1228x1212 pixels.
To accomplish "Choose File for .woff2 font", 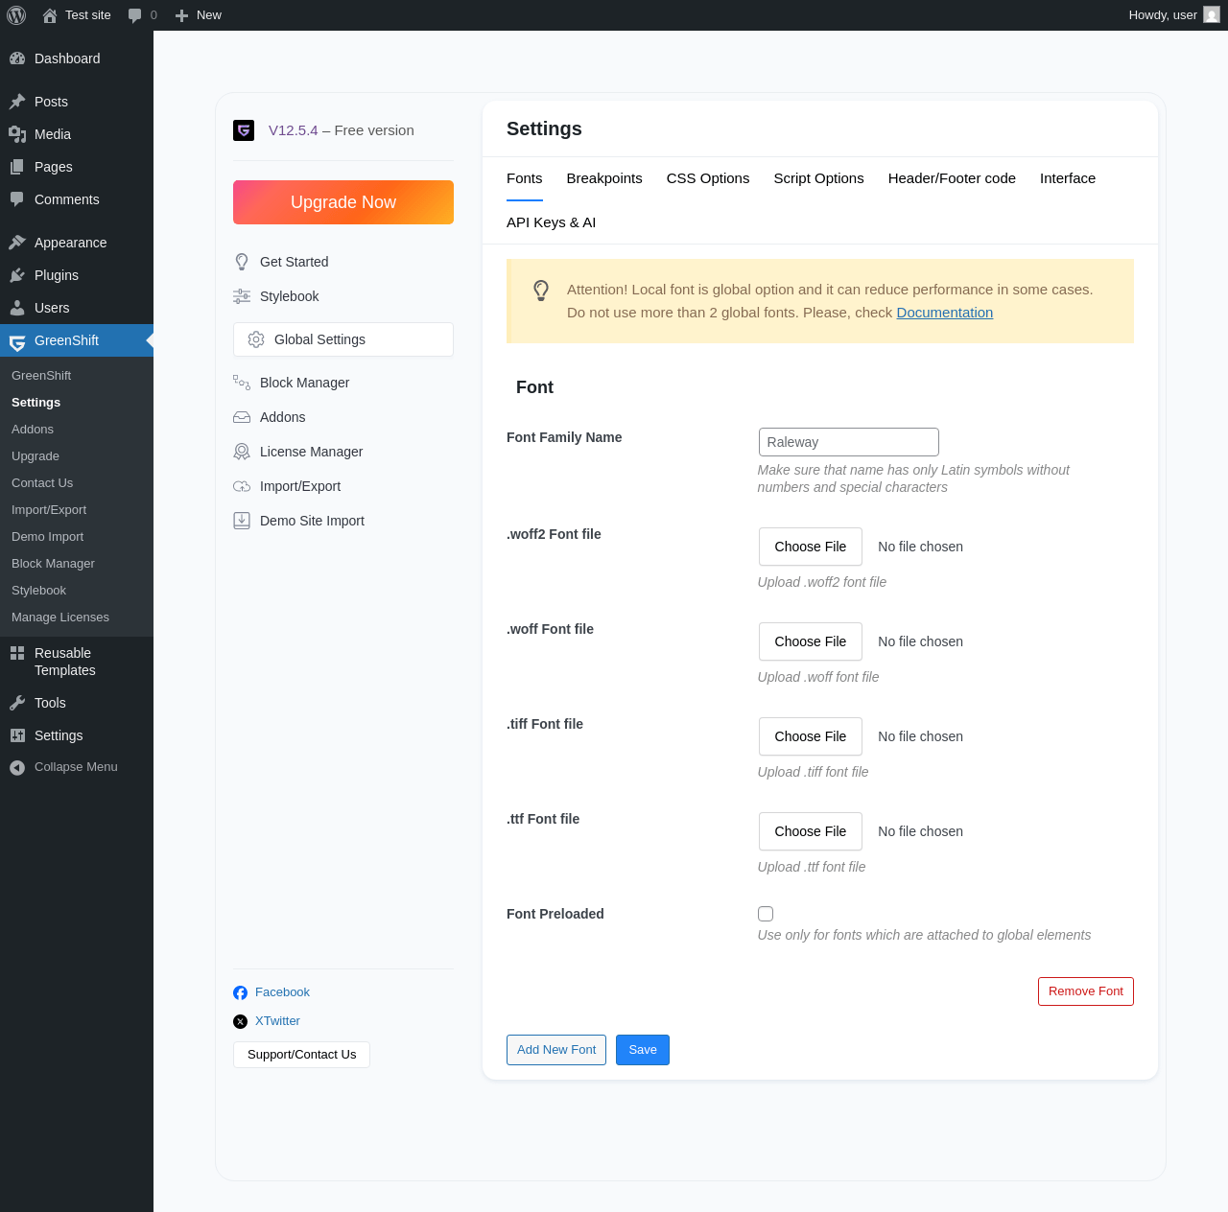I will [811, 547].
